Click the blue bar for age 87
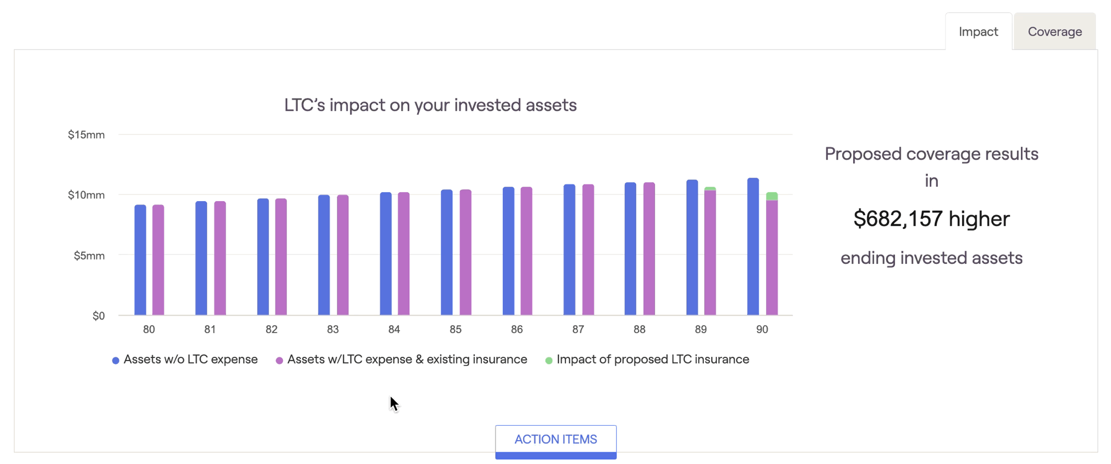This screenshot has height=464, width=1111. tap(569, 250)
